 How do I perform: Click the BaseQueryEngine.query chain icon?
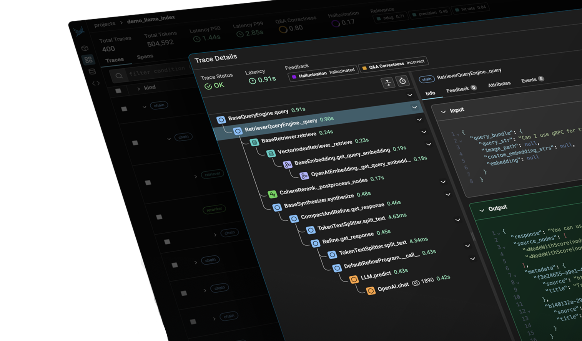(221, 120)
